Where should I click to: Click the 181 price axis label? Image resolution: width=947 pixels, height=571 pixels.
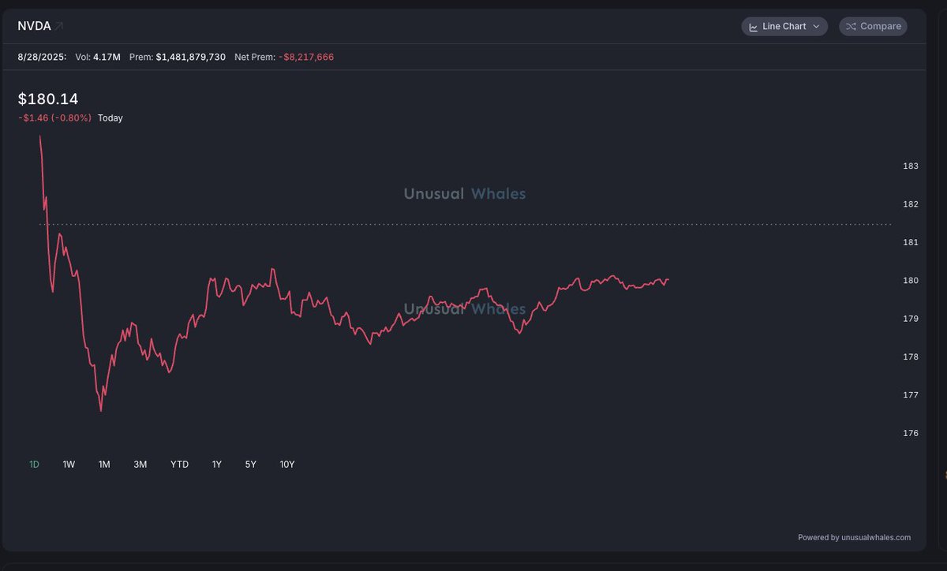(x=910, y=242)
